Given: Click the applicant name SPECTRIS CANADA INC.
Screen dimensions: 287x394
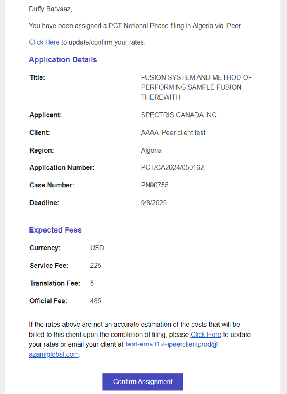Looking at the screenshot, I should pos(180,115).
